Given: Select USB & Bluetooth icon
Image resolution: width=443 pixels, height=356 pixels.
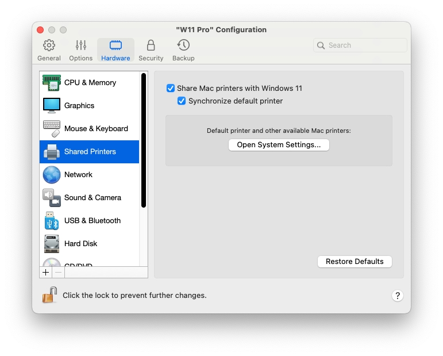Looking at the screenshot, I should [x=52, y=221].
